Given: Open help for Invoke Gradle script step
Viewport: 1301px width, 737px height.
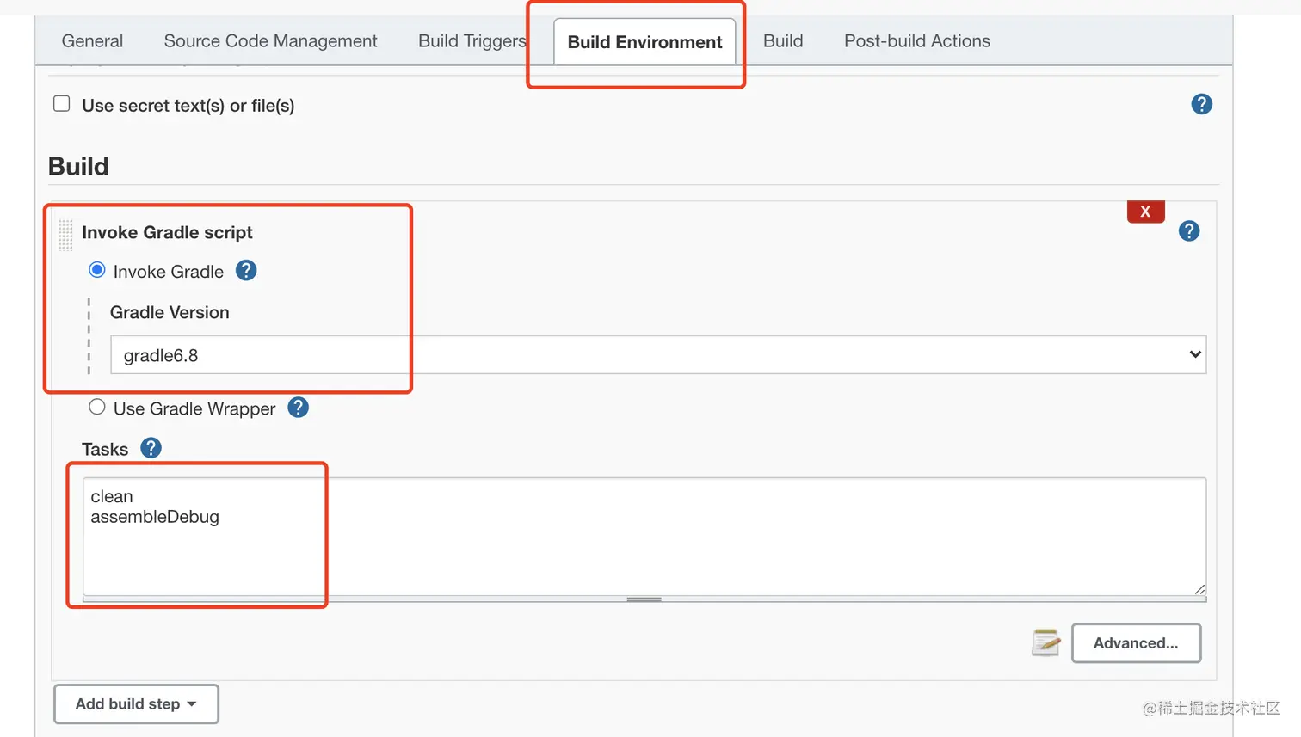Looking at the screenshot, I should [1188, 231].
